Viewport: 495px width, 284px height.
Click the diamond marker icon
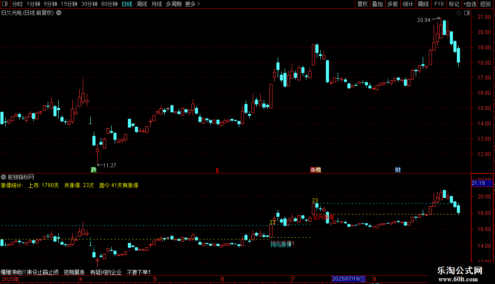click(x=459, y=13)
